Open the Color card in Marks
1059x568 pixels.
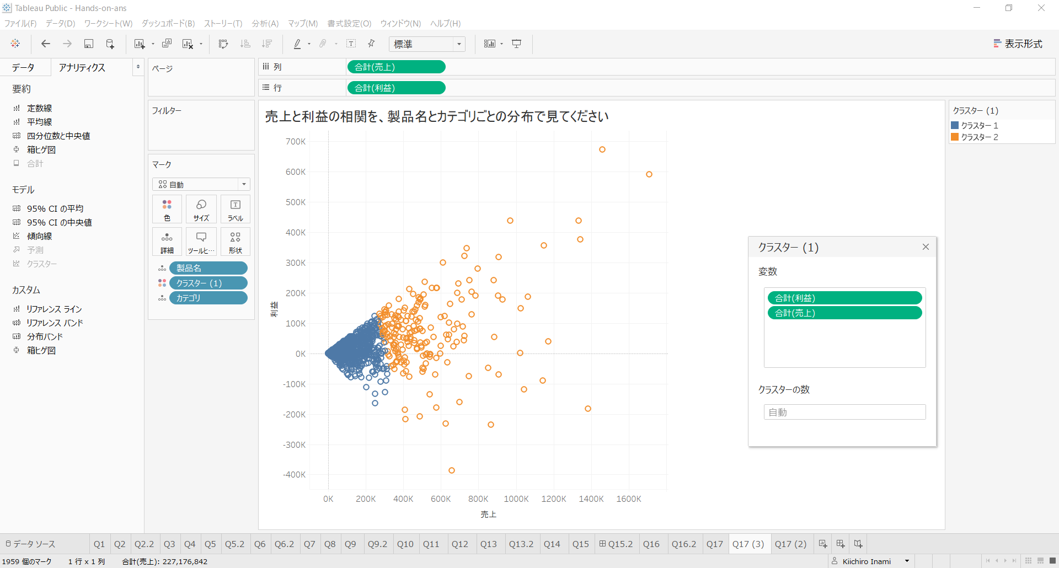pyautogui.click(x=167, y=209)
